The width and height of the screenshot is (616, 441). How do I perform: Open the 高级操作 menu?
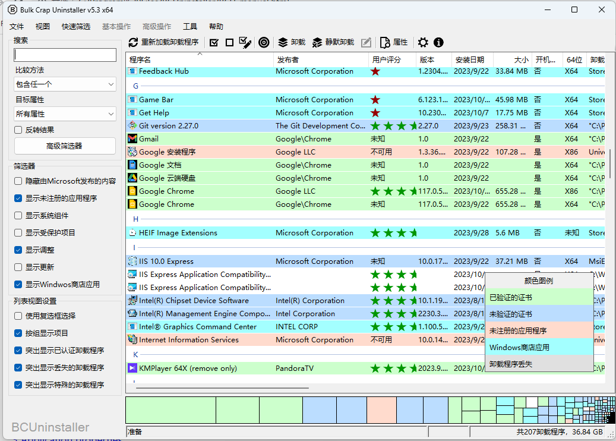point(157,27)
